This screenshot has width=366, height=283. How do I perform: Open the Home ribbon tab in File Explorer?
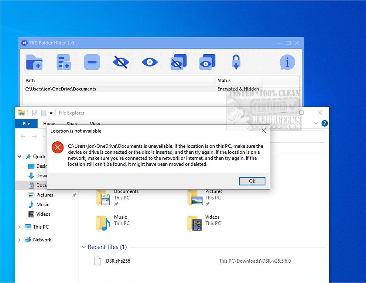point(49,123)
